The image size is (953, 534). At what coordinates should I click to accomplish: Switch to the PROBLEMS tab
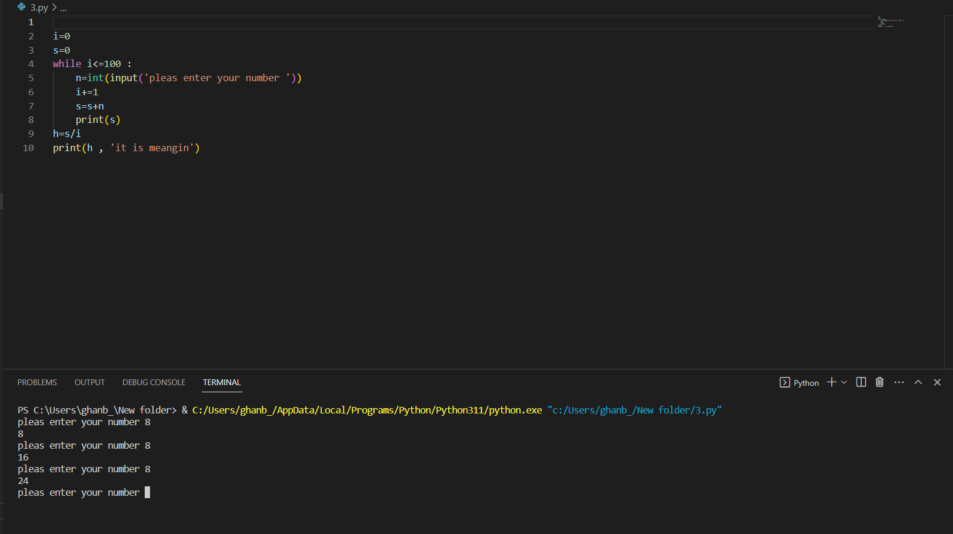(37, 382)
